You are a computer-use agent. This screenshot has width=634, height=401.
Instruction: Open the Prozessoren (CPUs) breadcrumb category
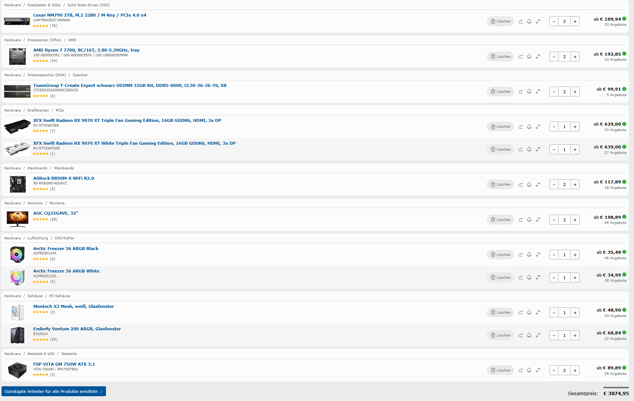pyautogui.click(x=45, y=40)
